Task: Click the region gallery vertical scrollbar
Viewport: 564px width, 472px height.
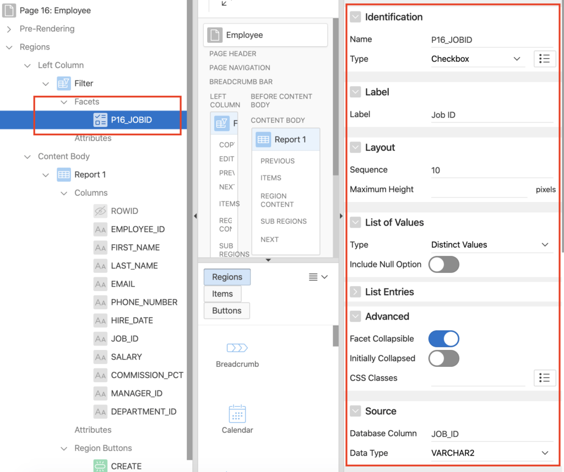Action: click(335, 336)
